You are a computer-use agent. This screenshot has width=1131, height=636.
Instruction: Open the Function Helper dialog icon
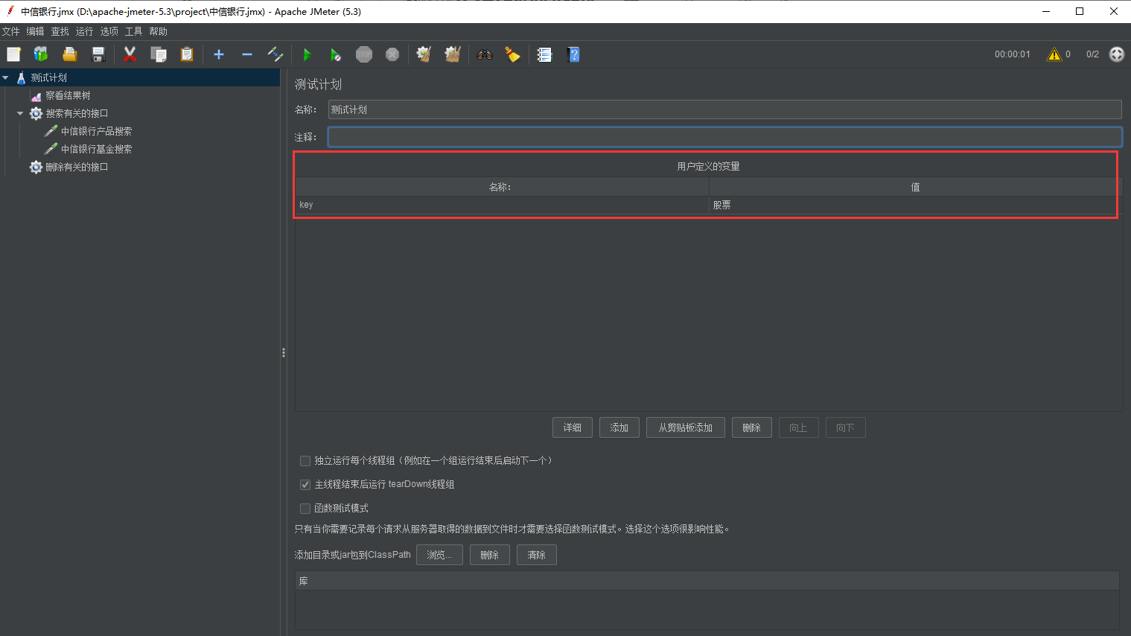544,54
